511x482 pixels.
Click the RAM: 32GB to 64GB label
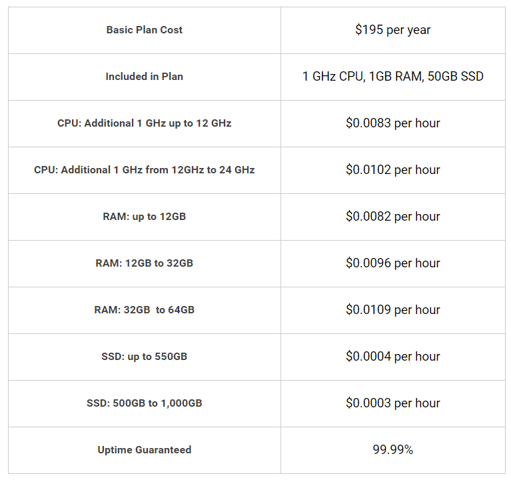click(x=145, y=310)
